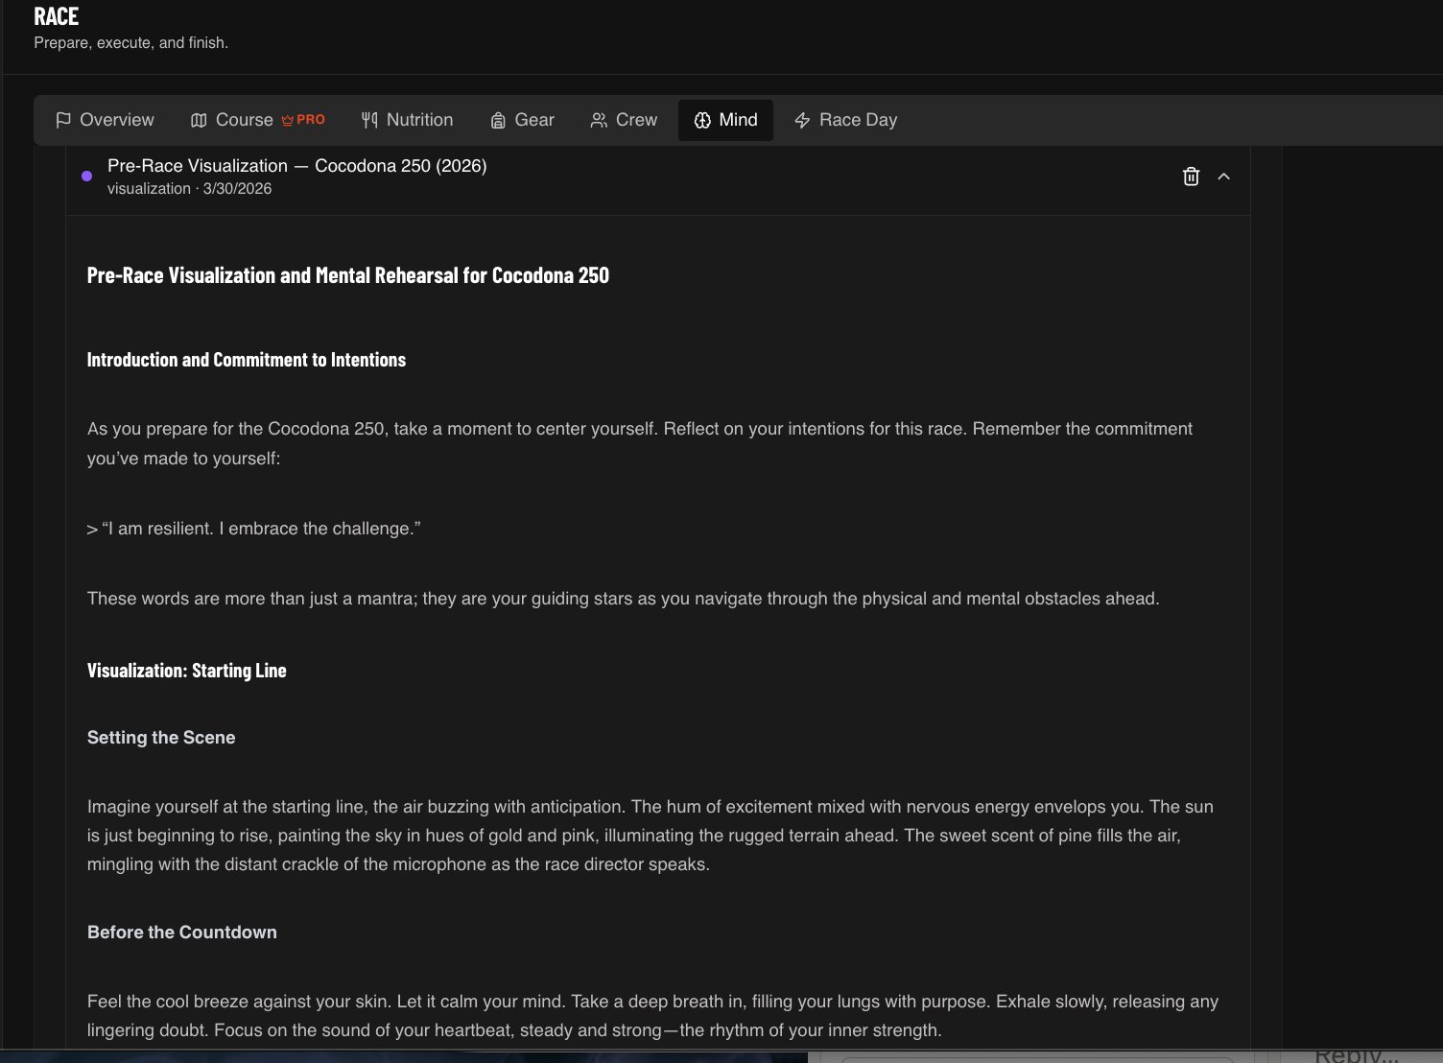1443x1063 pixels.
Task: Click the 'I am resilient' mantra quote
Action: pyautogui.click(x=260, y=529)
